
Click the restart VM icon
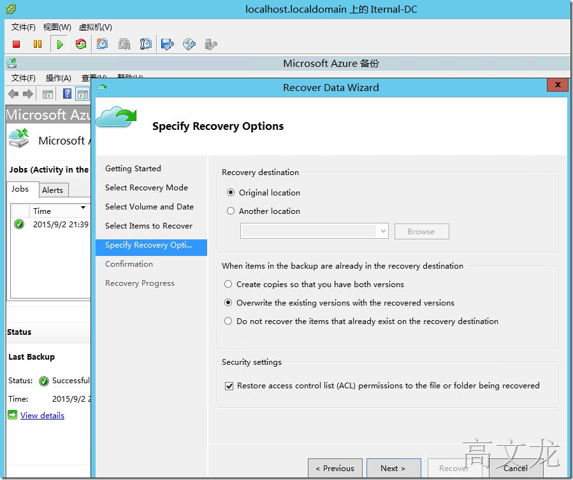click(x=81, y=44)
